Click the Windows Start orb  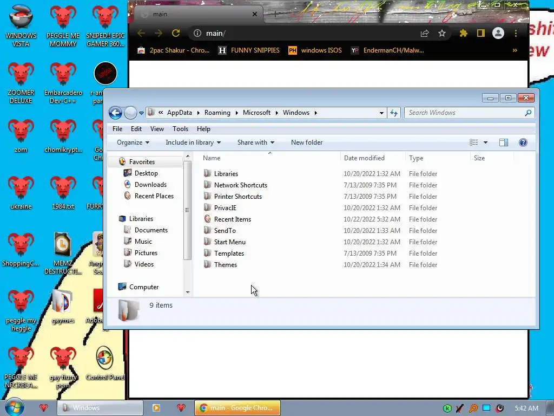pyautogui.click(x=14, y=407)
